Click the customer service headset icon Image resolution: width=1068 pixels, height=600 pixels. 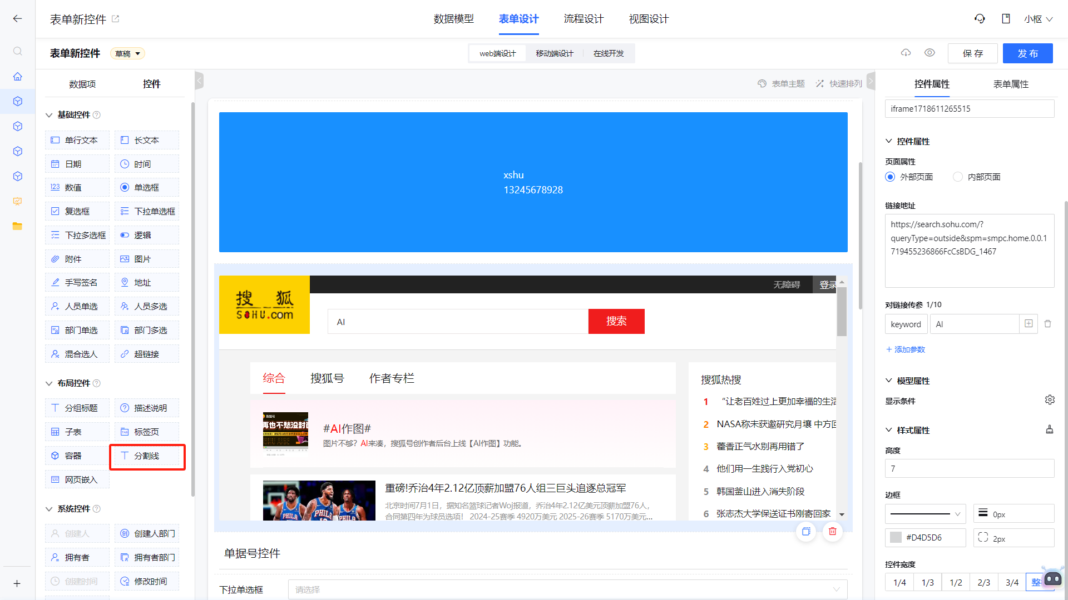[x=980, y=19]
